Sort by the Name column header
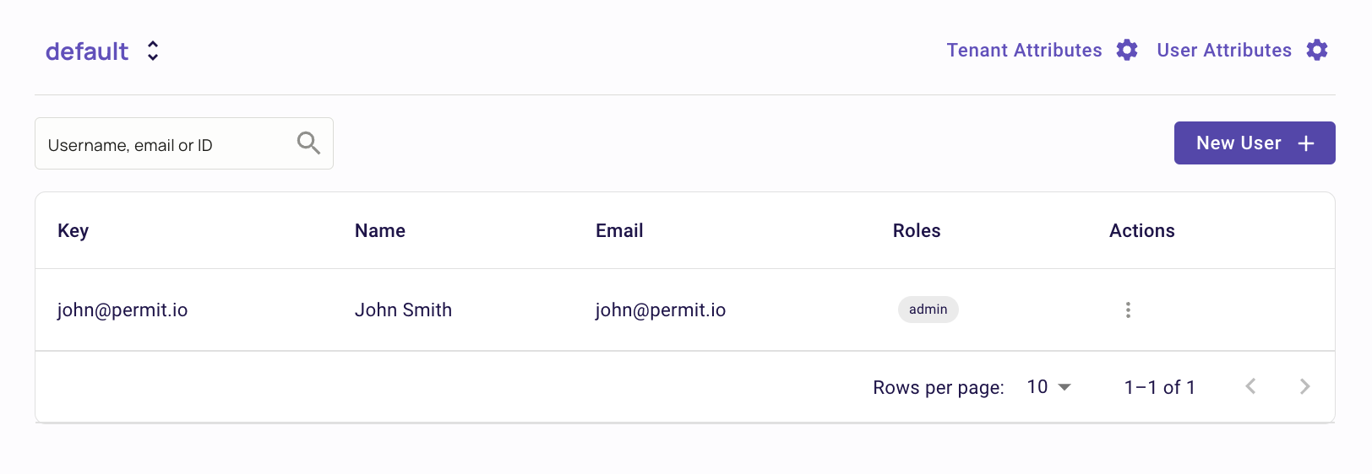1372x474 pixels. coord(380,231)
